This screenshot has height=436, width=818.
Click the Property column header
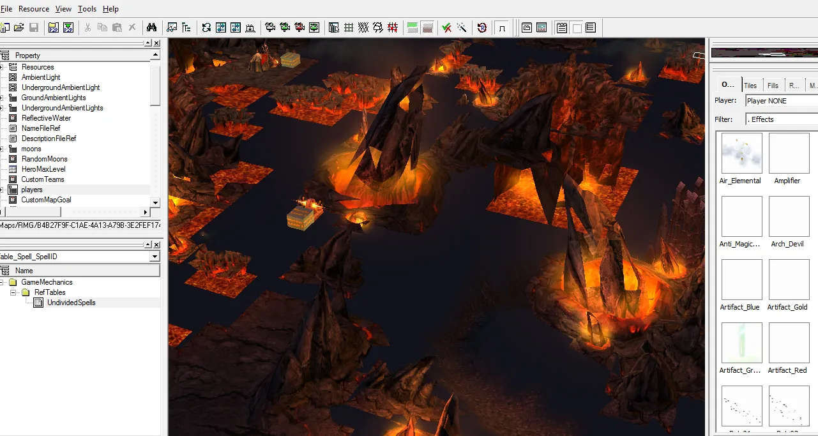(x=75, y=56)
